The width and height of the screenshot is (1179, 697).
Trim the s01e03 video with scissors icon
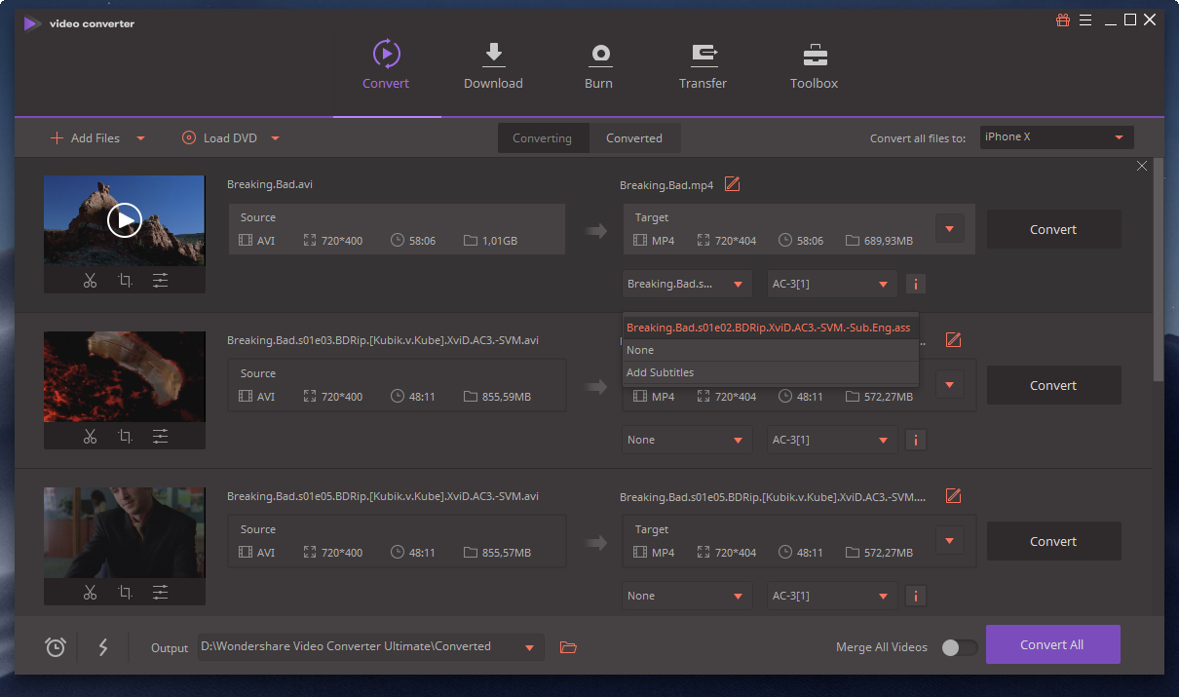click(x=90, y=437)
